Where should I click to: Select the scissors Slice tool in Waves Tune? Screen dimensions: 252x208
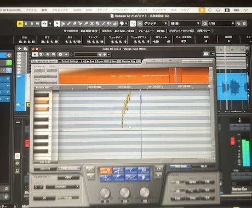(118, 171)
